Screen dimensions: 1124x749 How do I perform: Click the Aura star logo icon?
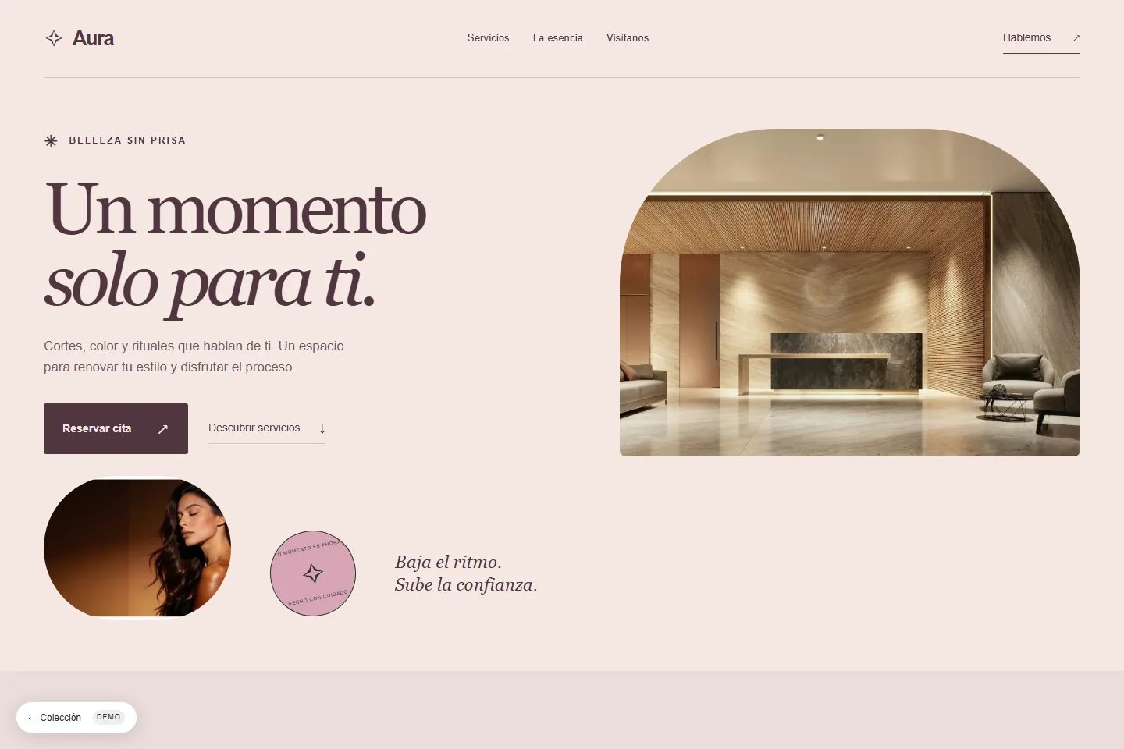[x=54, y=38]
